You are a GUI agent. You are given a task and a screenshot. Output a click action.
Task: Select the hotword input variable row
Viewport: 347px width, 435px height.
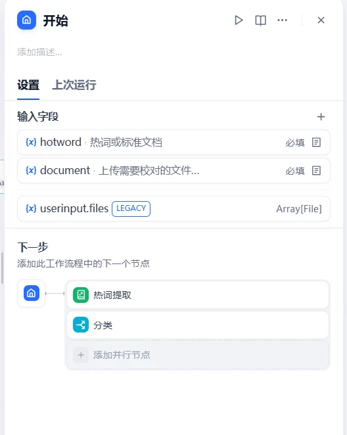(x=173, y=143)
